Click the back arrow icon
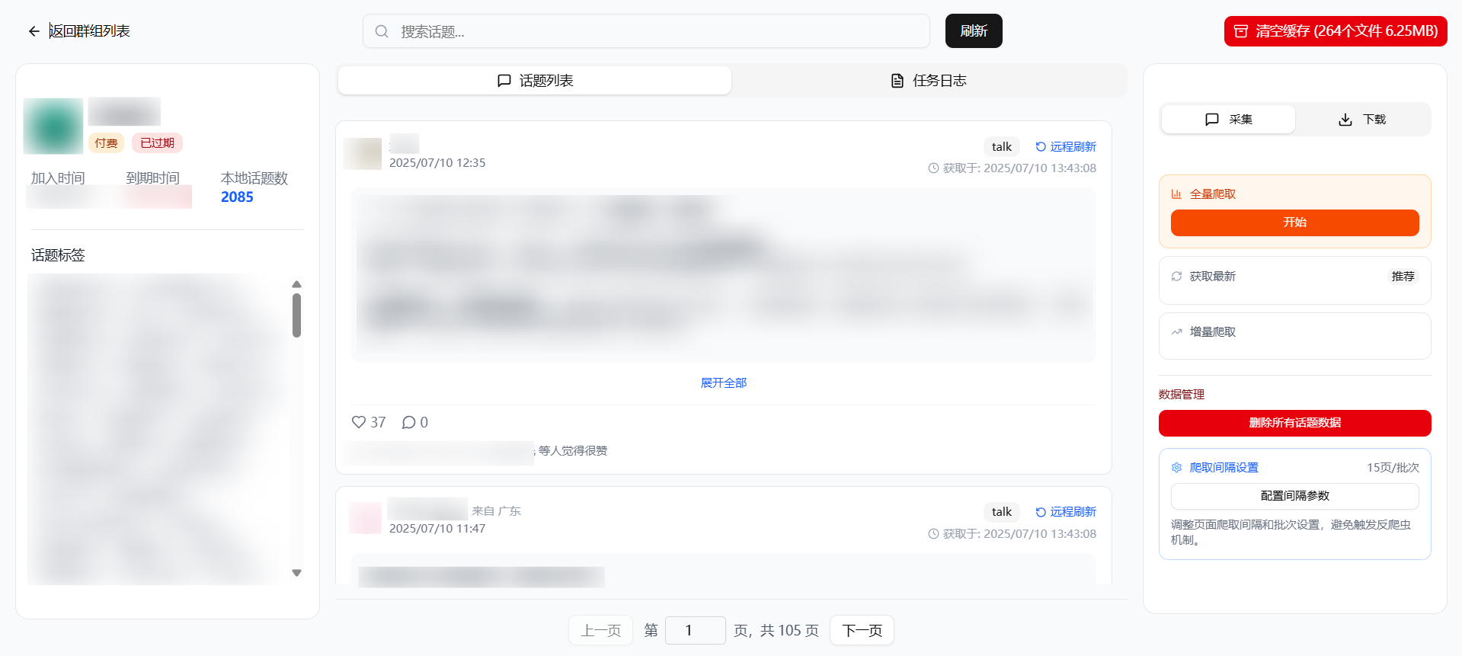Image resolution: width=1462 pixels, height=656 pixels. [34, 31]
